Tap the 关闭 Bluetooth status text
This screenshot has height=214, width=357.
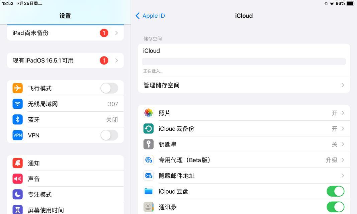pyautogui.click(x=112, y=120)
